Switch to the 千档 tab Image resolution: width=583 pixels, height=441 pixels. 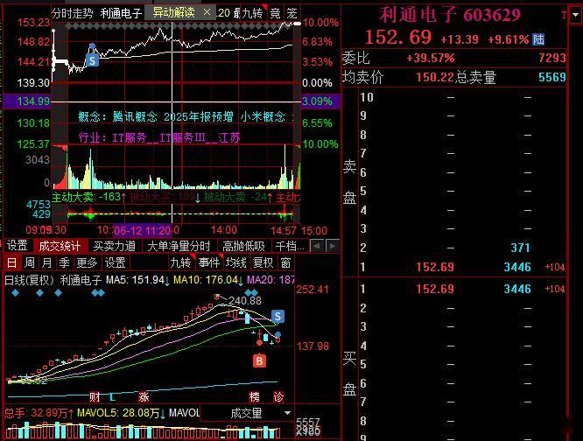[x=290, y=246]
